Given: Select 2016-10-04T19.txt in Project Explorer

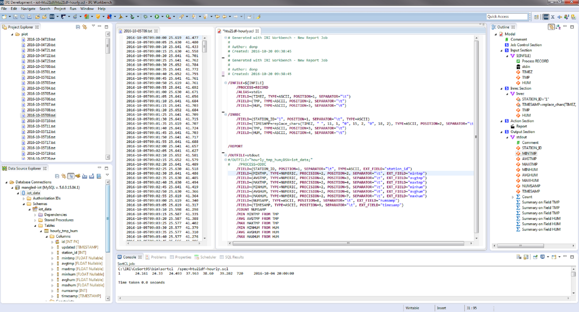Looking at the screenshot, I should point(41,39).
